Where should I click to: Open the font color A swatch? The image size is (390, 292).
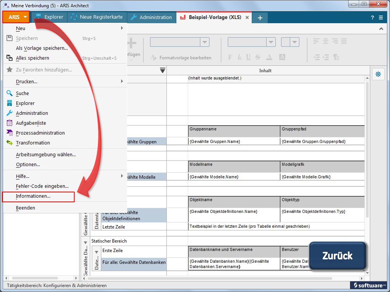(x=269, y=57)
